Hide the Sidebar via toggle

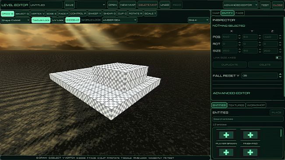73,20
